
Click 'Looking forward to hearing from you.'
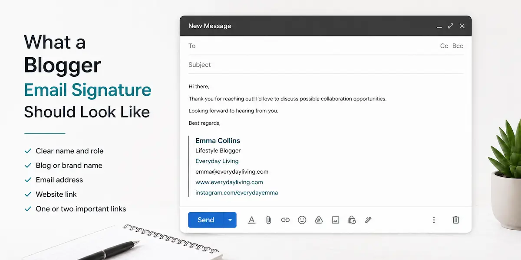[x=233, y=111]
